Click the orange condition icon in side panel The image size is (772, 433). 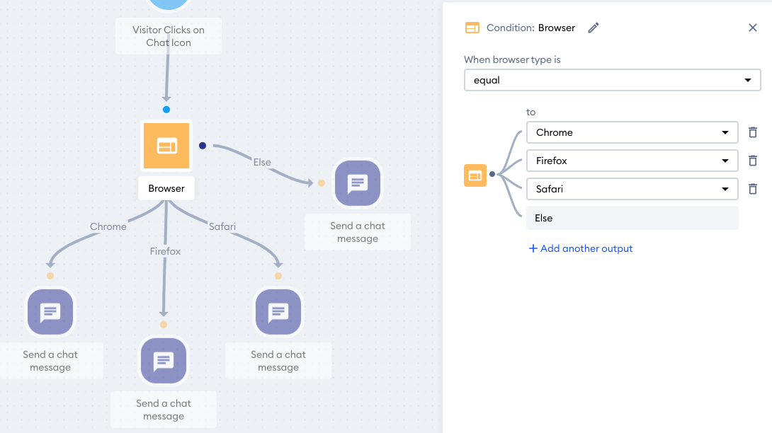click(475, 175)
